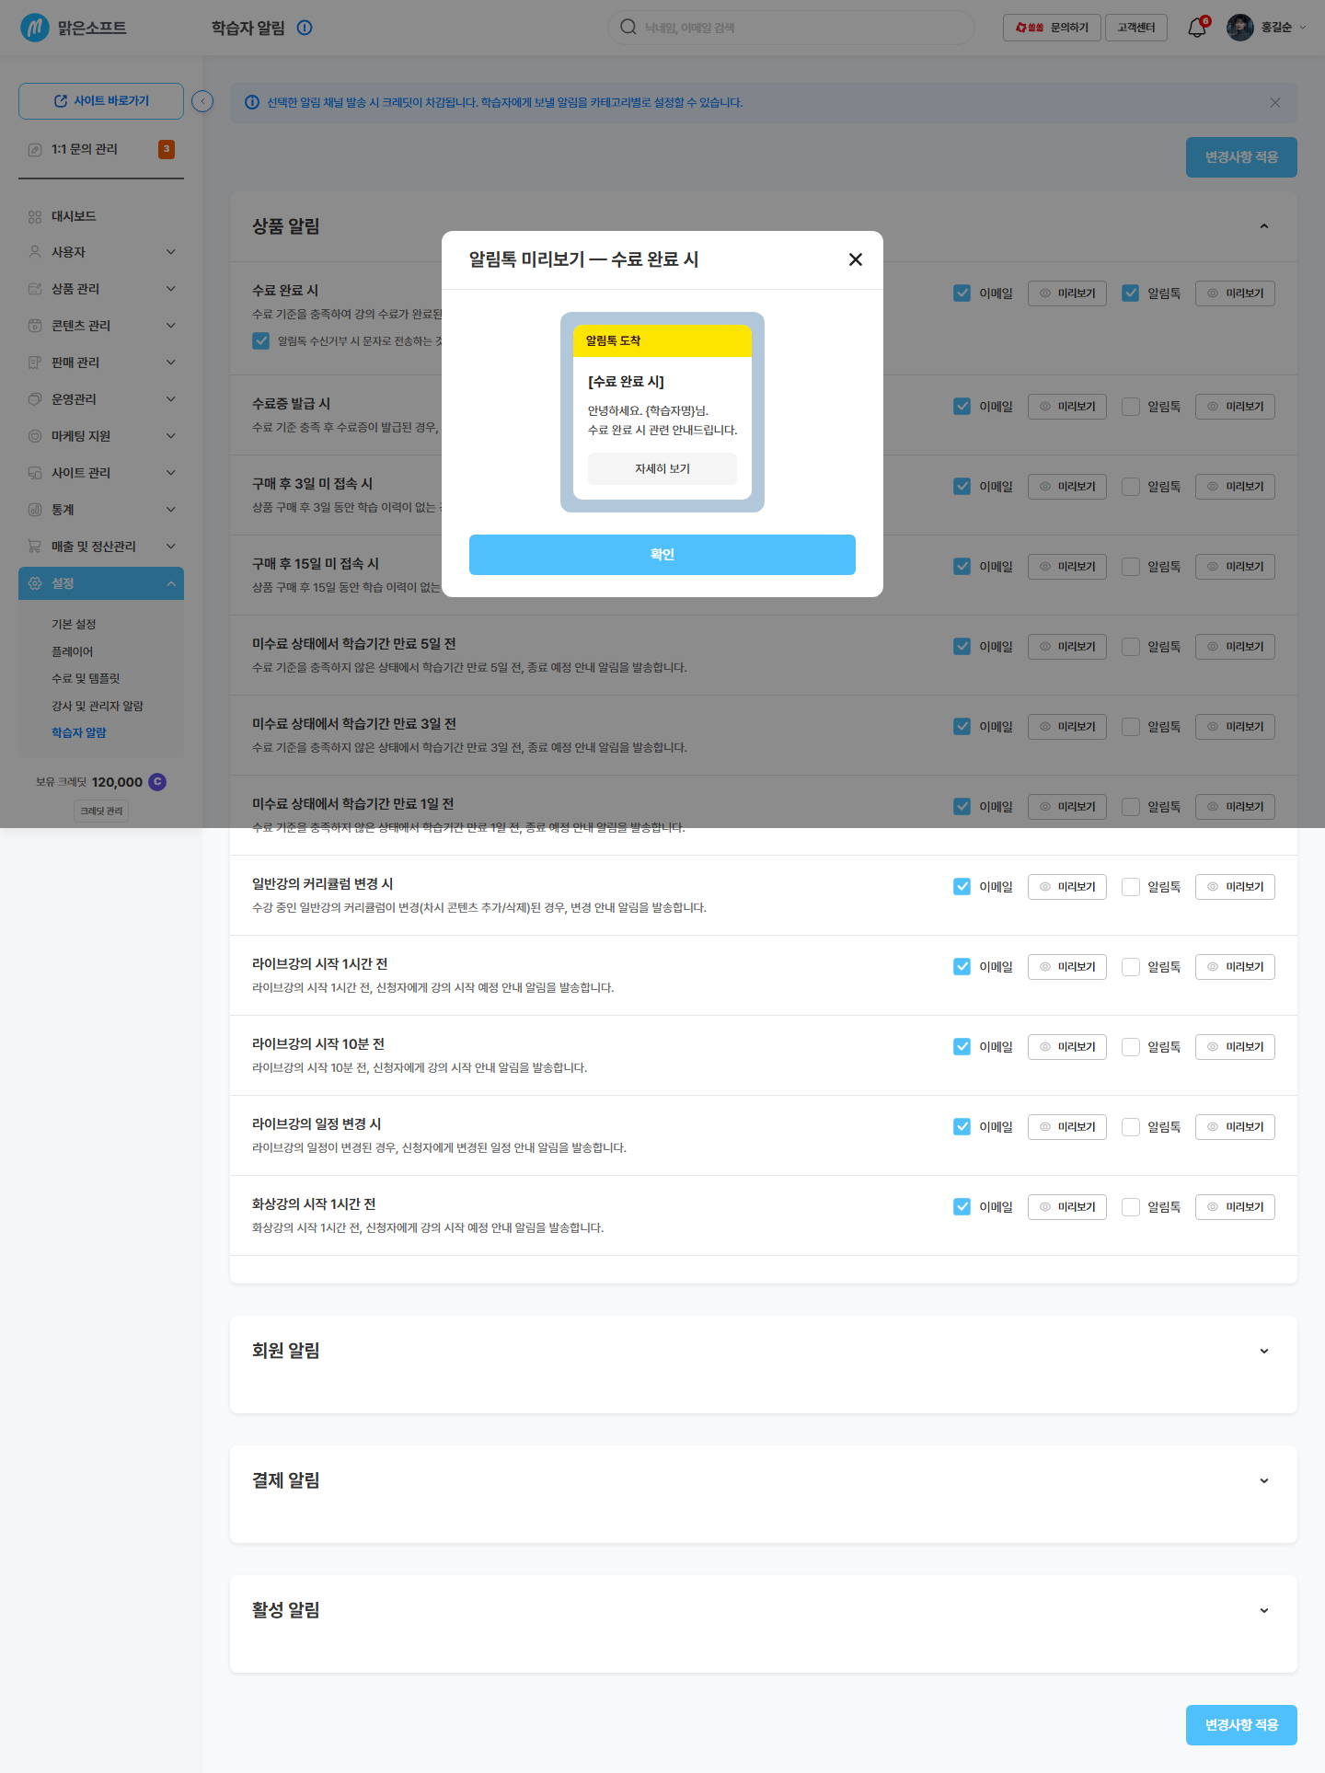Close the 알림톡 미리보기 modal with X
The width and height of the screenshot is (1325, 1773).
tap(856, 259)
